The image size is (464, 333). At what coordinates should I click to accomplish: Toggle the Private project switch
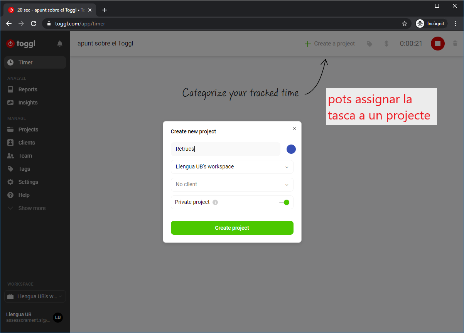pos(285,202)
